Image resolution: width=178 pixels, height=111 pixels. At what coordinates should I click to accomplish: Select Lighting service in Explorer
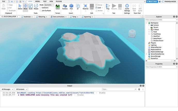pyautogui.click(x=153, y=45)
